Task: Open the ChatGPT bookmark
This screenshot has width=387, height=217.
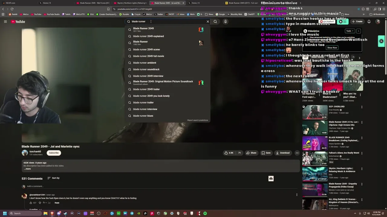Action: 250,14
